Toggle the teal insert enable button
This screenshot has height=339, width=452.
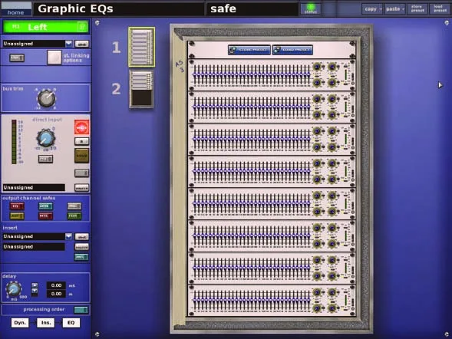(81, 257)
